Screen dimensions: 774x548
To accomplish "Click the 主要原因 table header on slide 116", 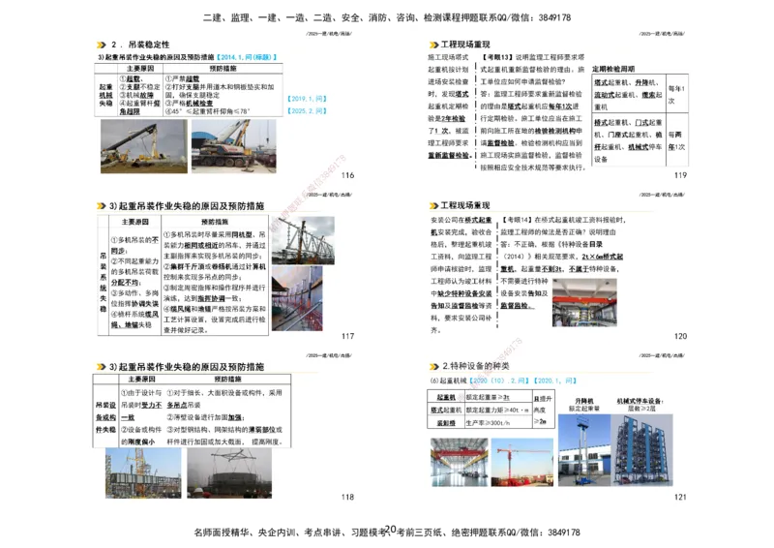I will [x=140, y=68].
